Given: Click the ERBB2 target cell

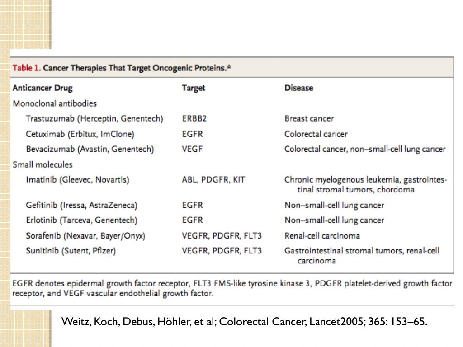Looking at the screenshot, I should pos(194,119).
